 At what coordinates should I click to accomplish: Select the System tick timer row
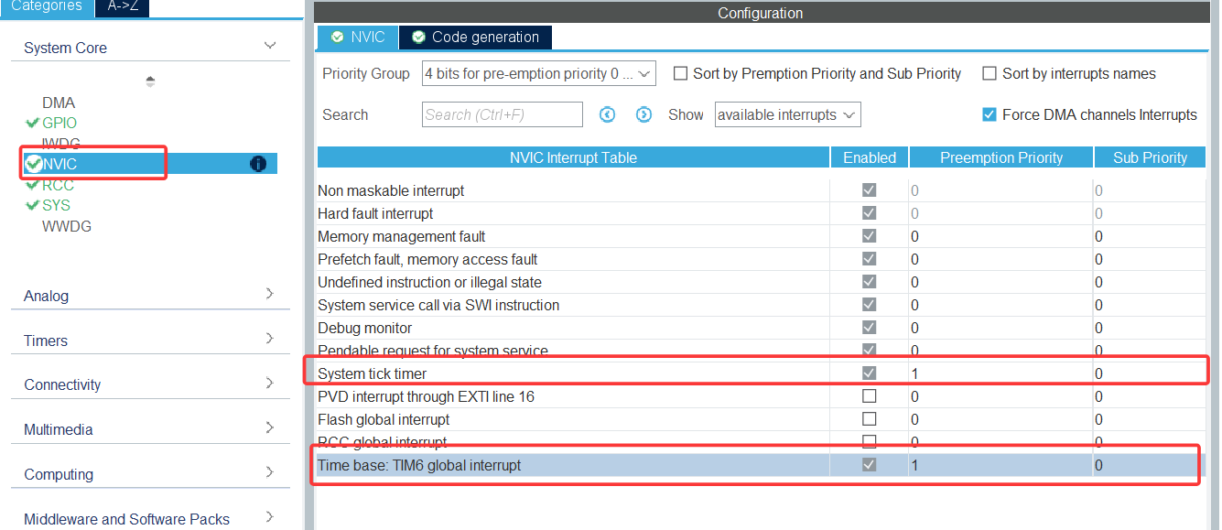coord(761,373)
